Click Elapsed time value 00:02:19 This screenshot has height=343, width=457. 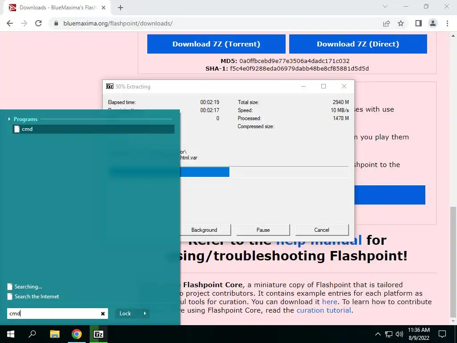210,102
